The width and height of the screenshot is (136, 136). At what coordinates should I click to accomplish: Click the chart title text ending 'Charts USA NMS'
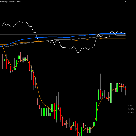(x=10, y=2)
